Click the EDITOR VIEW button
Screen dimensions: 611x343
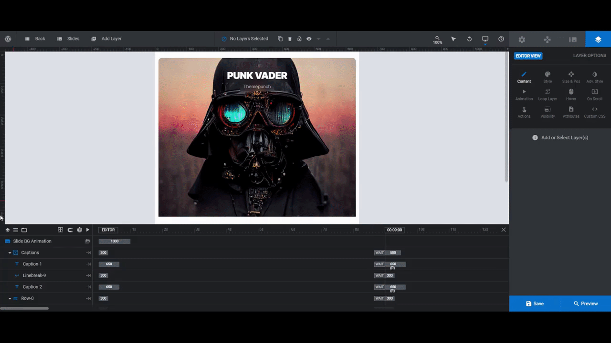click(528, 56)
